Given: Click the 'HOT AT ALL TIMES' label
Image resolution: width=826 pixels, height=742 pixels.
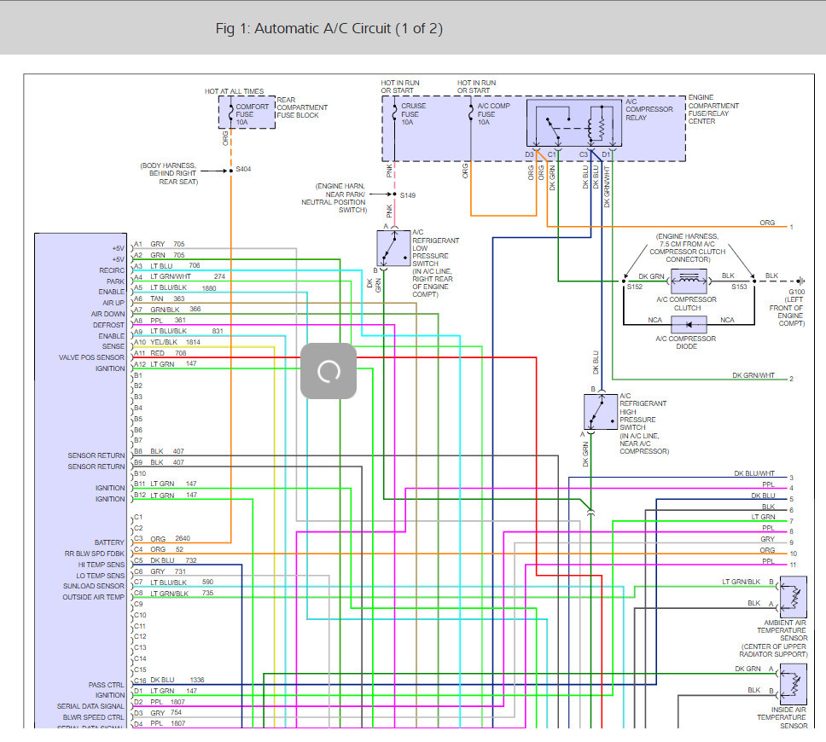Looking at the screenshot, I should (x=234, y=91).
